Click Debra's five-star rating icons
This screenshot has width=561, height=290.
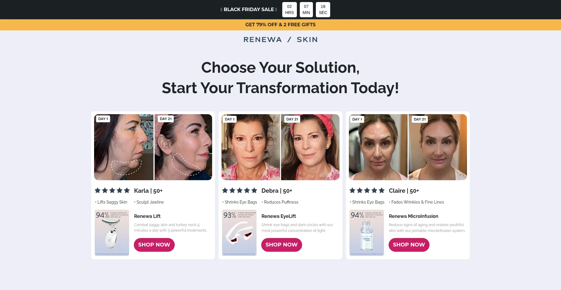240,191
